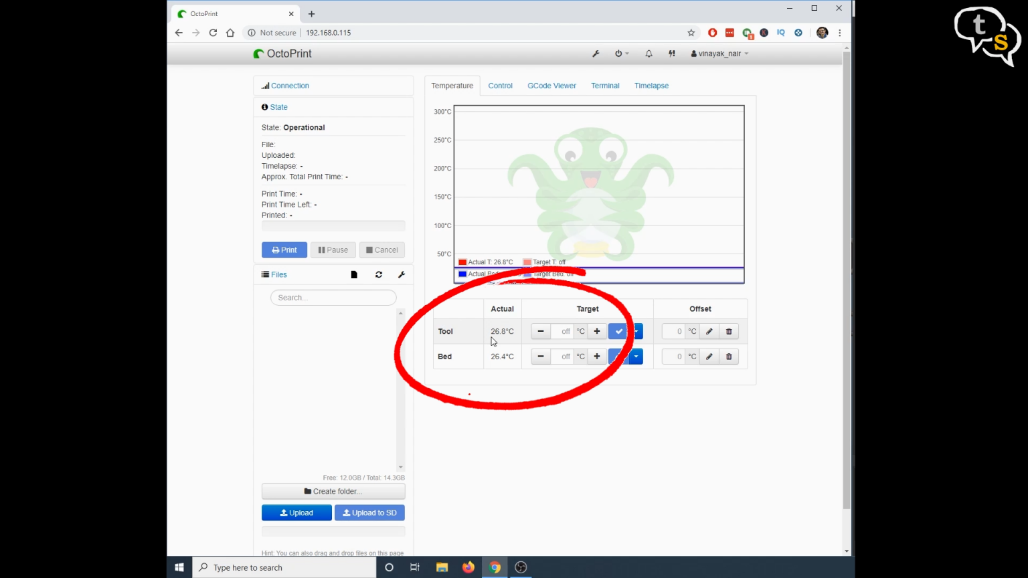Open file list settings via wrench icon

(401, 274)
